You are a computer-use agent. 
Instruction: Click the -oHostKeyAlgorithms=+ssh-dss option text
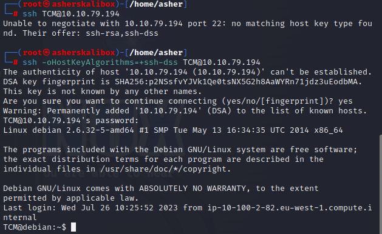[x=110, y=62]
